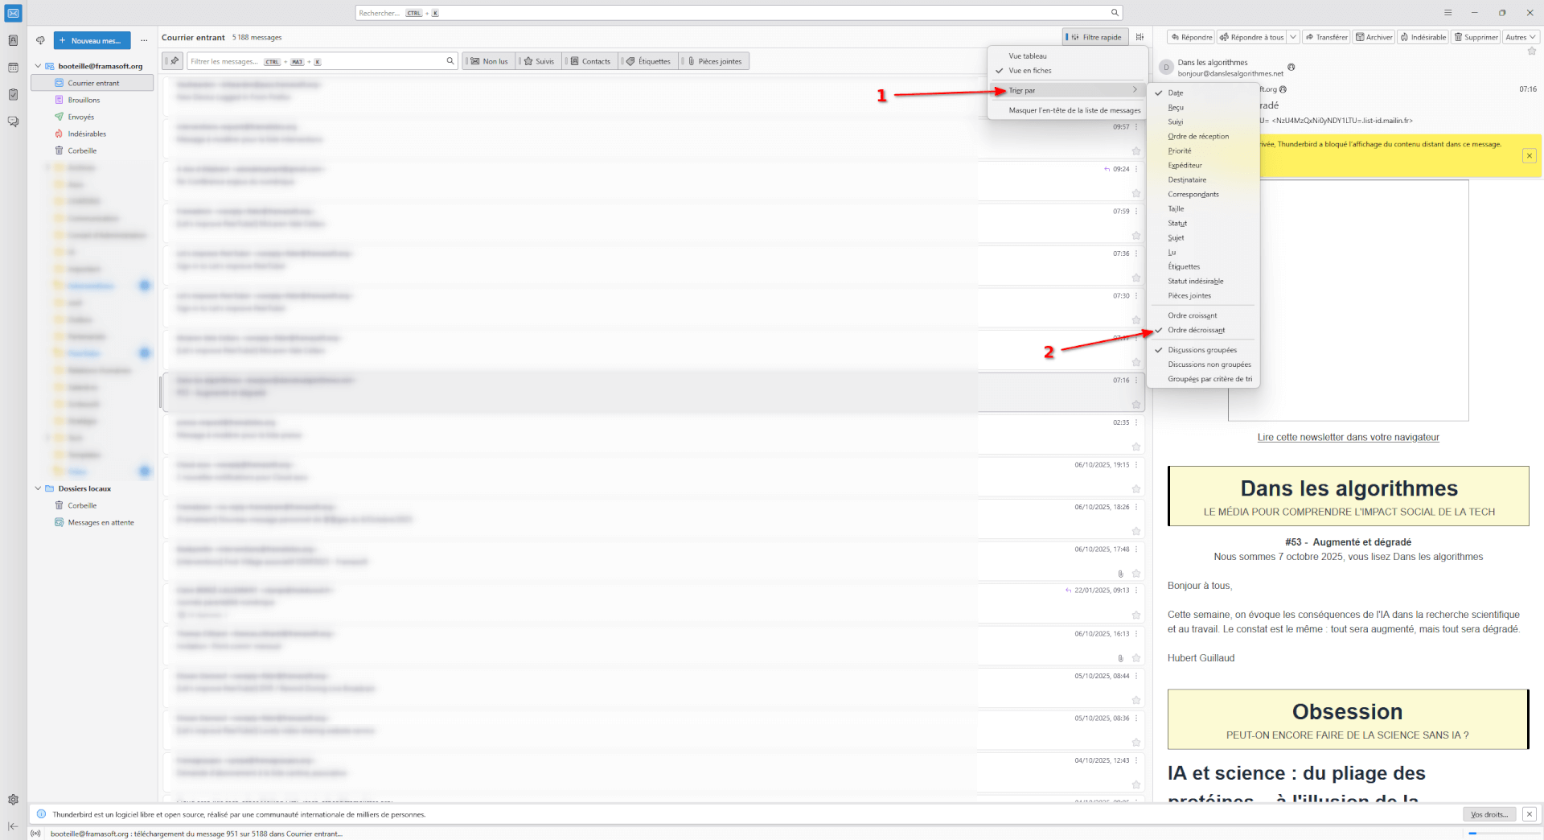This screenshot has width=1544, height=840.
Task: Click the 'Filtrer les messages' input field
Action: click(318, 61)
